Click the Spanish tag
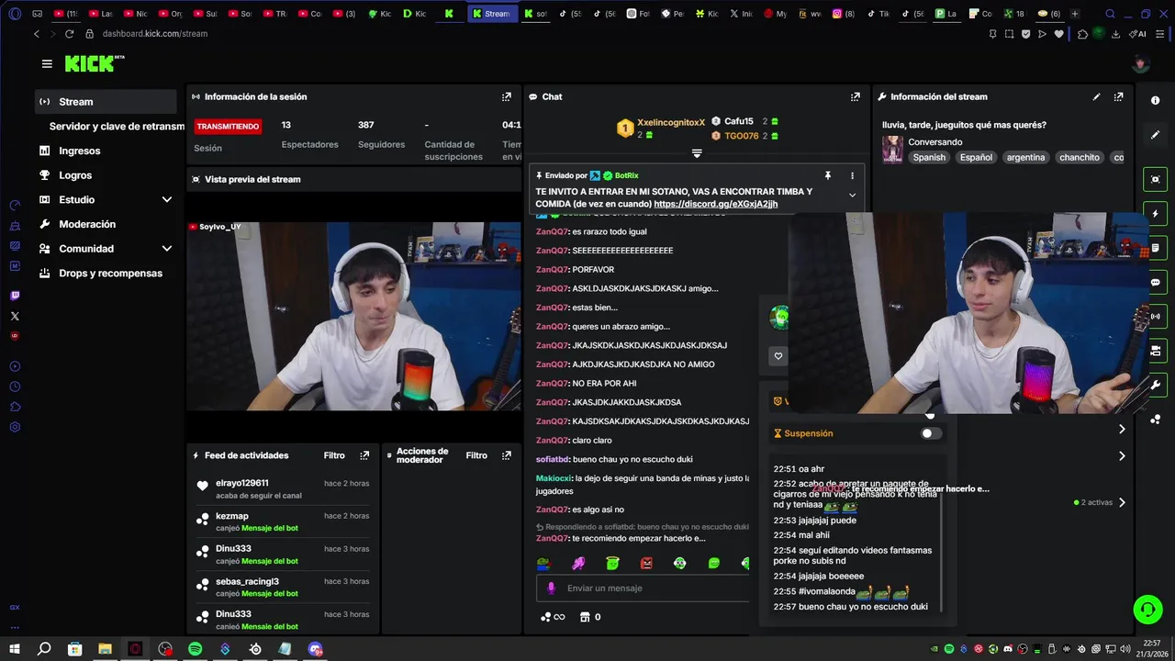 (929, 158)
